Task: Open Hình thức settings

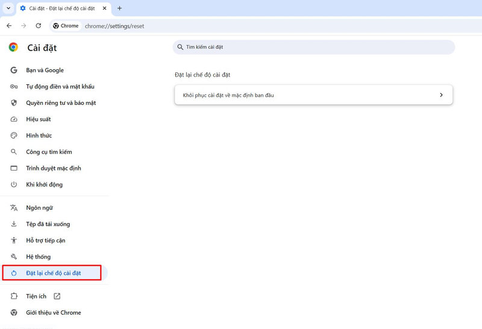Action: point(39,136)
